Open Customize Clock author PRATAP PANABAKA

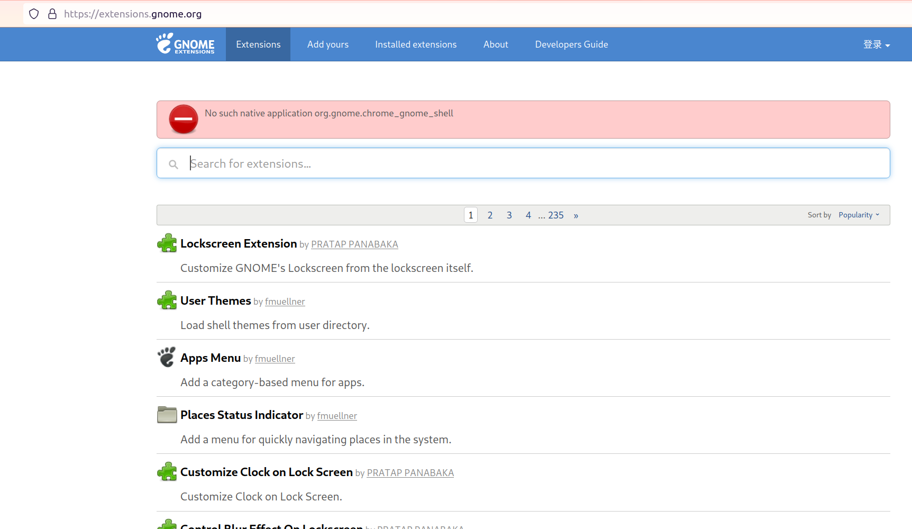411,473
